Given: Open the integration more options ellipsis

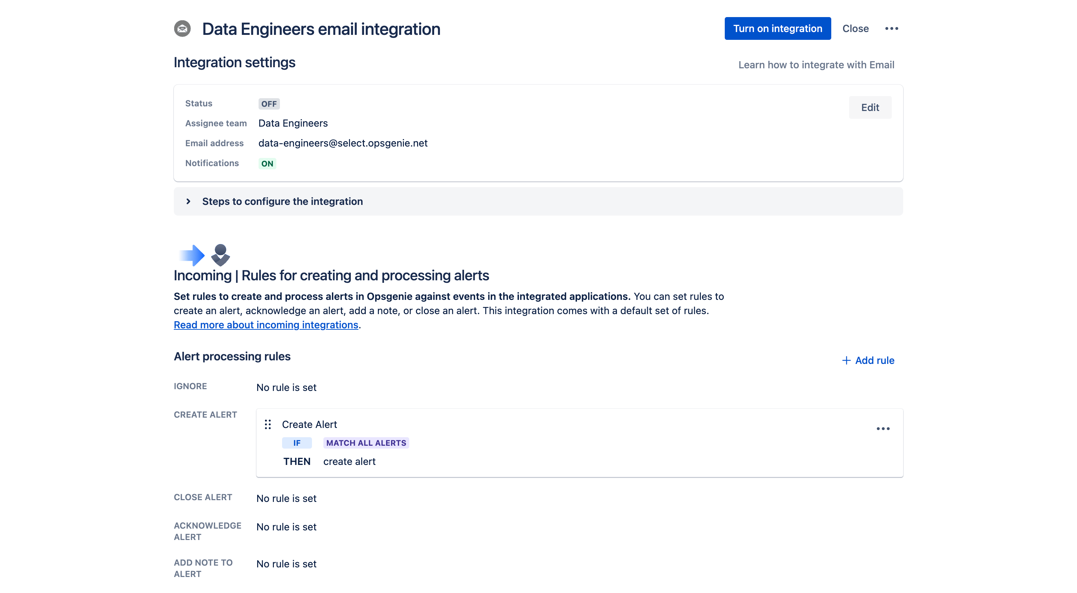Looking at the screenshot, I should point(891,29).
